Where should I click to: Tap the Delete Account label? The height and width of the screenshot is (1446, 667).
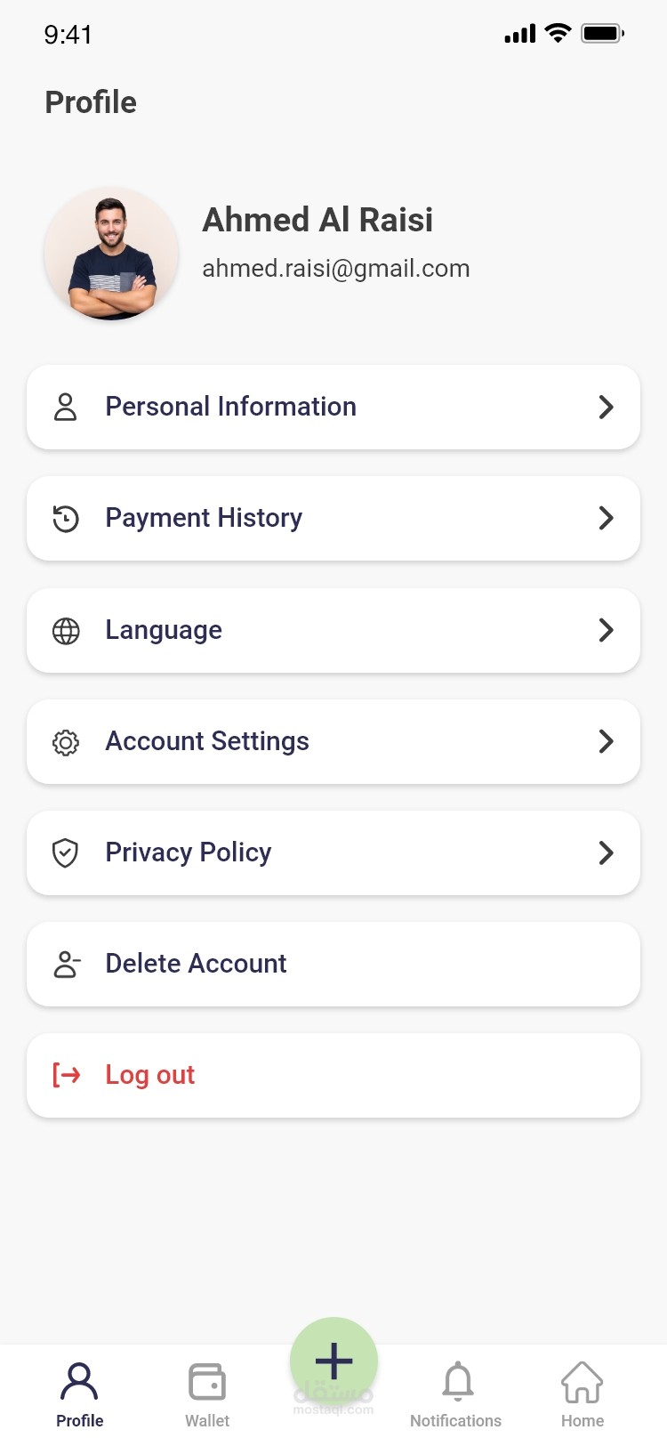click(196, 964)
